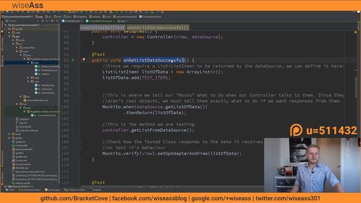Screen dimensions: 361x203
Task: Collapse the view package
Action: [28, 81]
